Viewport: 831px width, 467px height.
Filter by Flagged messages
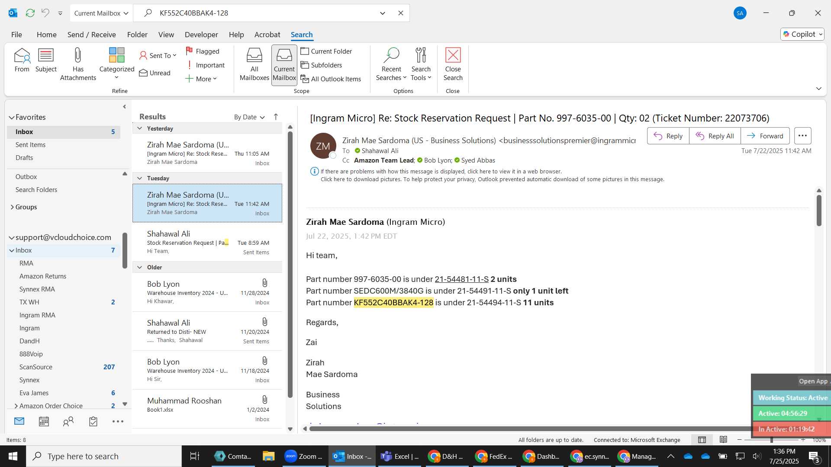(x=203, y=51)
